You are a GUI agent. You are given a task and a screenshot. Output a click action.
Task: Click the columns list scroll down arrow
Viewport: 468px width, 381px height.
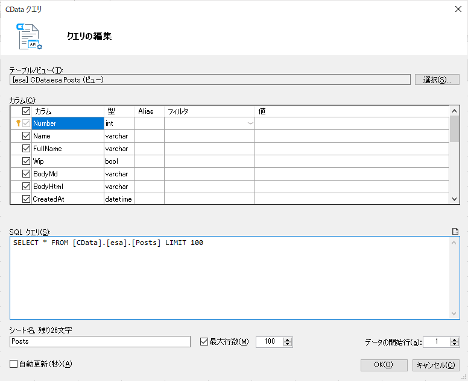[454, 199]
